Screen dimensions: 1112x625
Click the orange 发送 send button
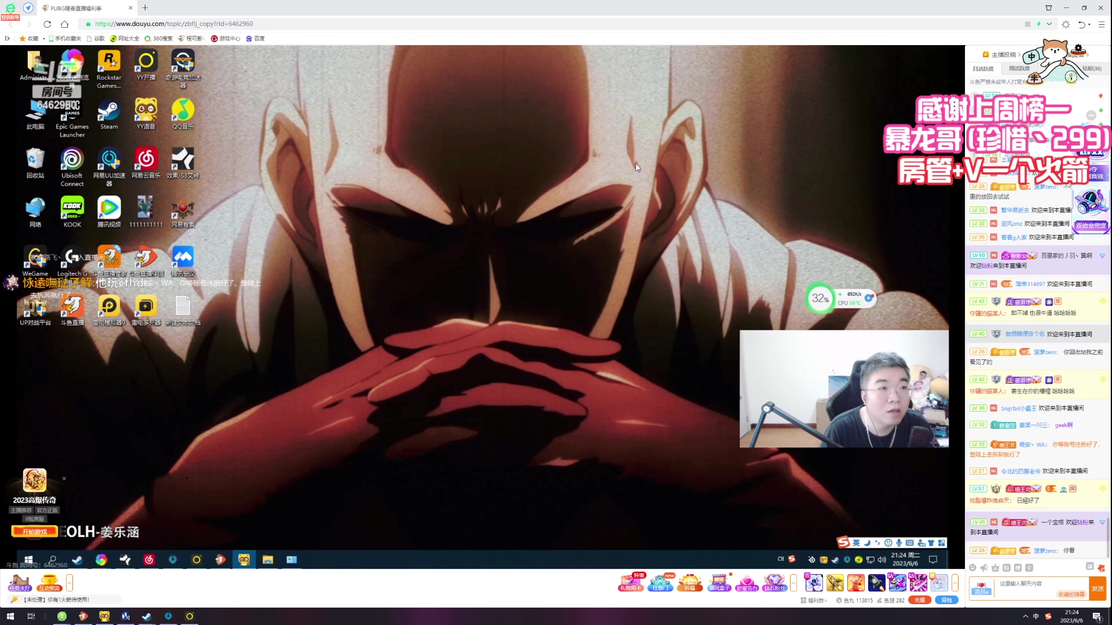click(1098, 589)
